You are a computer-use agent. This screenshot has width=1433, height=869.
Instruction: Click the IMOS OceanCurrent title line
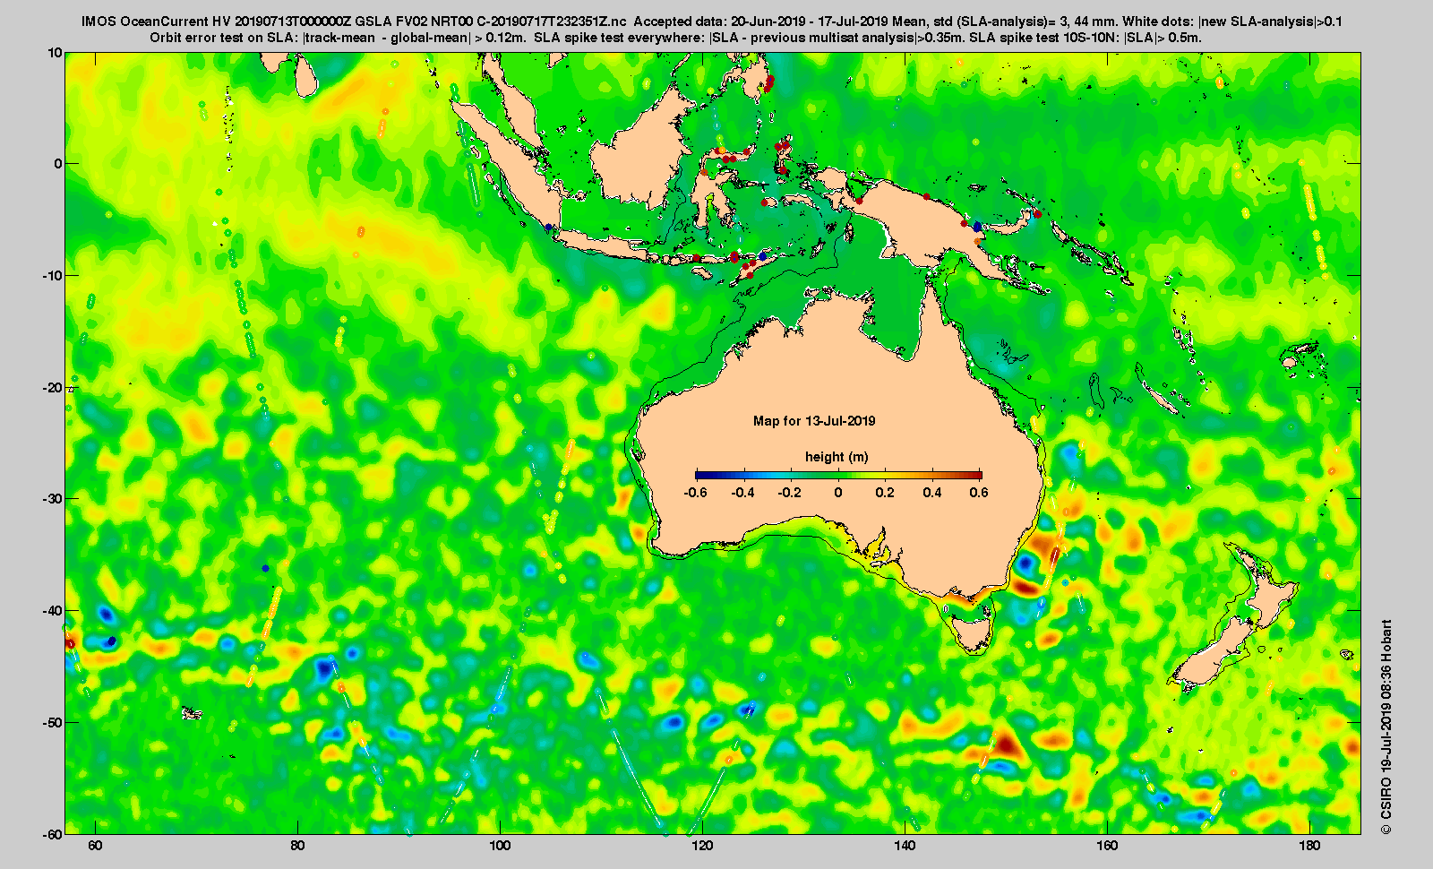pyautogui.click(x=712, y=22)
